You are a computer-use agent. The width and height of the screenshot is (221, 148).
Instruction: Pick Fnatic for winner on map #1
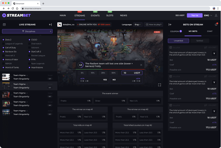70,117
